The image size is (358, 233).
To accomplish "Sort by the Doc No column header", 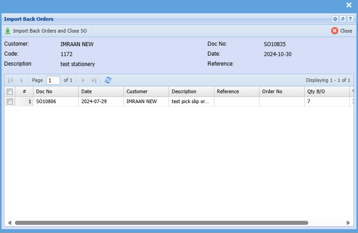I will click(55, 91).
